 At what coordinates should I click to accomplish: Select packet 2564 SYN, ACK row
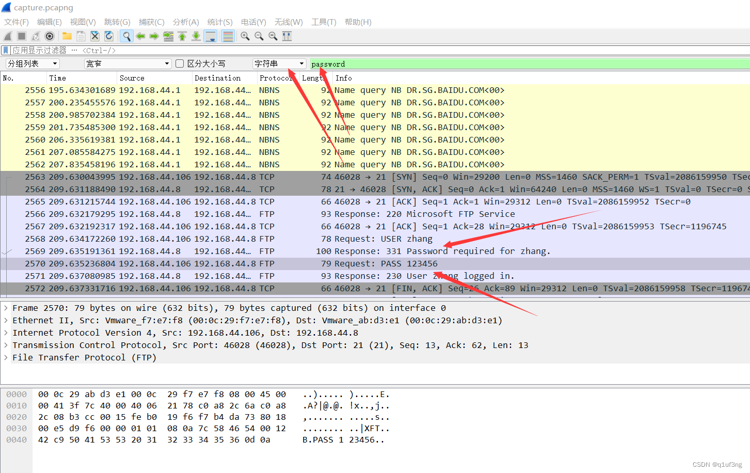[x=375, y=190]
